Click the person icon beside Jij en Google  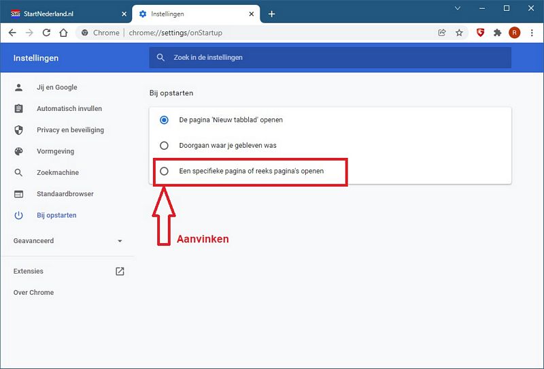coord(19,87)
